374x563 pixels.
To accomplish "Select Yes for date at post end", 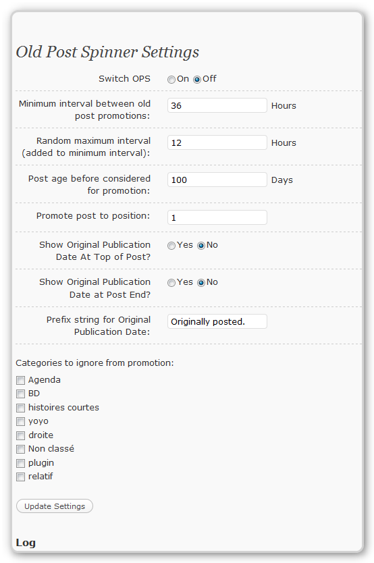I will [x=171, y=283].
